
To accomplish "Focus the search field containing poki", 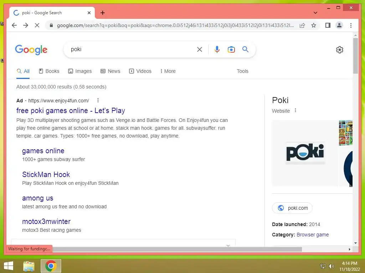I will click(133, 49).
